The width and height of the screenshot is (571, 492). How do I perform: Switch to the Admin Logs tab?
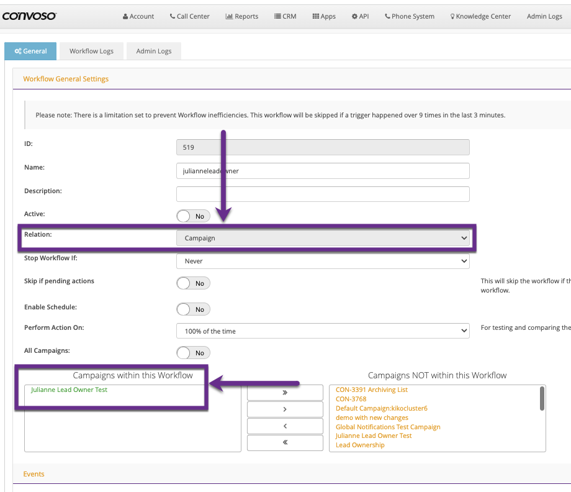click(154, 51)
